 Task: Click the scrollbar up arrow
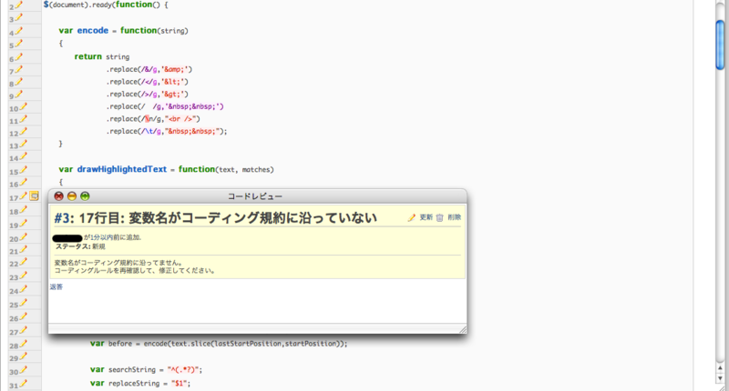pos(720,368)
